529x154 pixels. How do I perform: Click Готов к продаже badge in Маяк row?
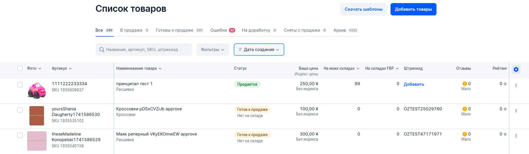tap(252, 134)
